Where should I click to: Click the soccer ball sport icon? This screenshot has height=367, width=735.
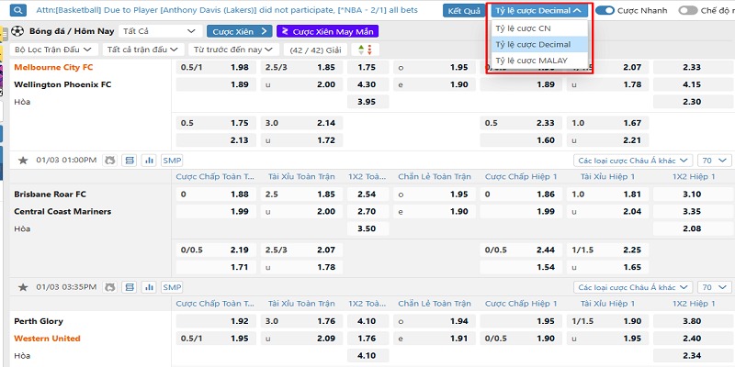point(17,31)
